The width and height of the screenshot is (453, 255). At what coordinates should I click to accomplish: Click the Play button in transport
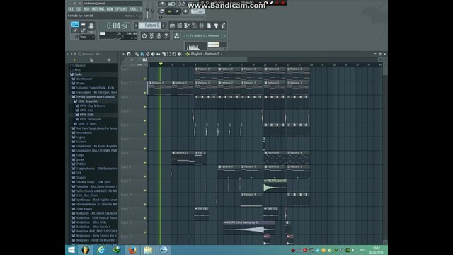[x=170, y=11]
